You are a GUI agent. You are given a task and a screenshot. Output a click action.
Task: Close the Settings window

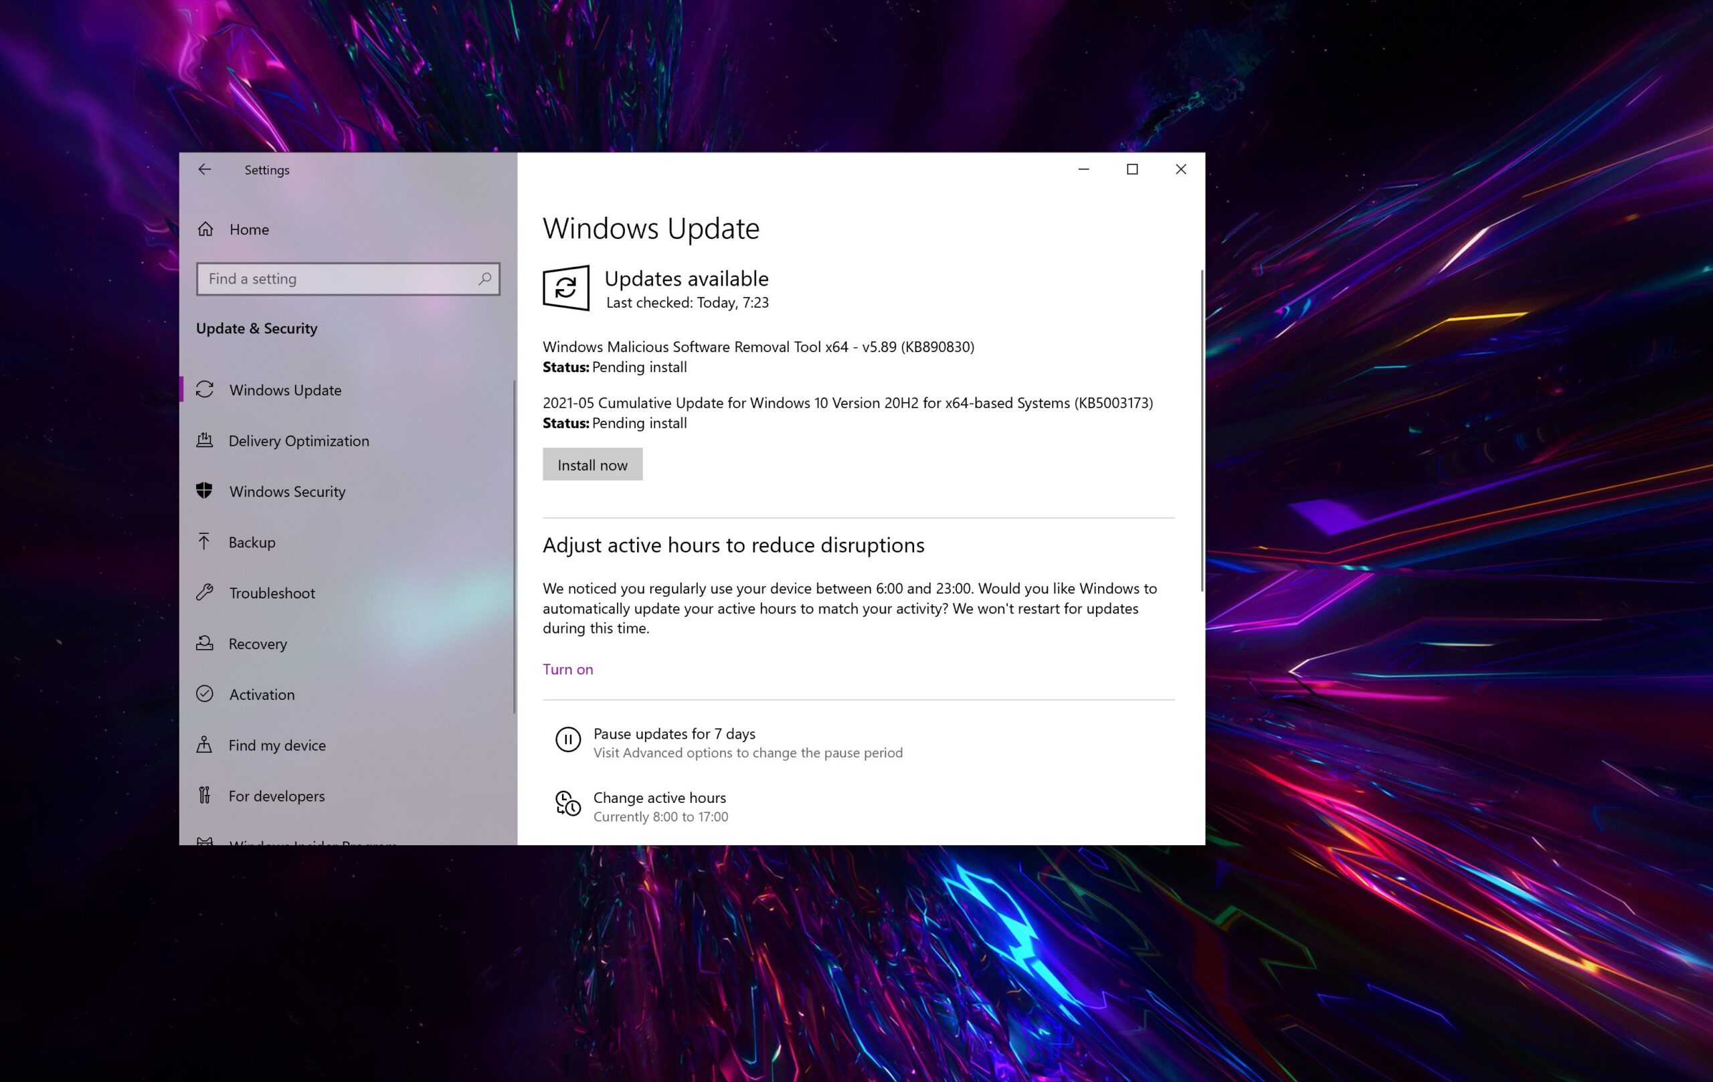point(1181,169)
